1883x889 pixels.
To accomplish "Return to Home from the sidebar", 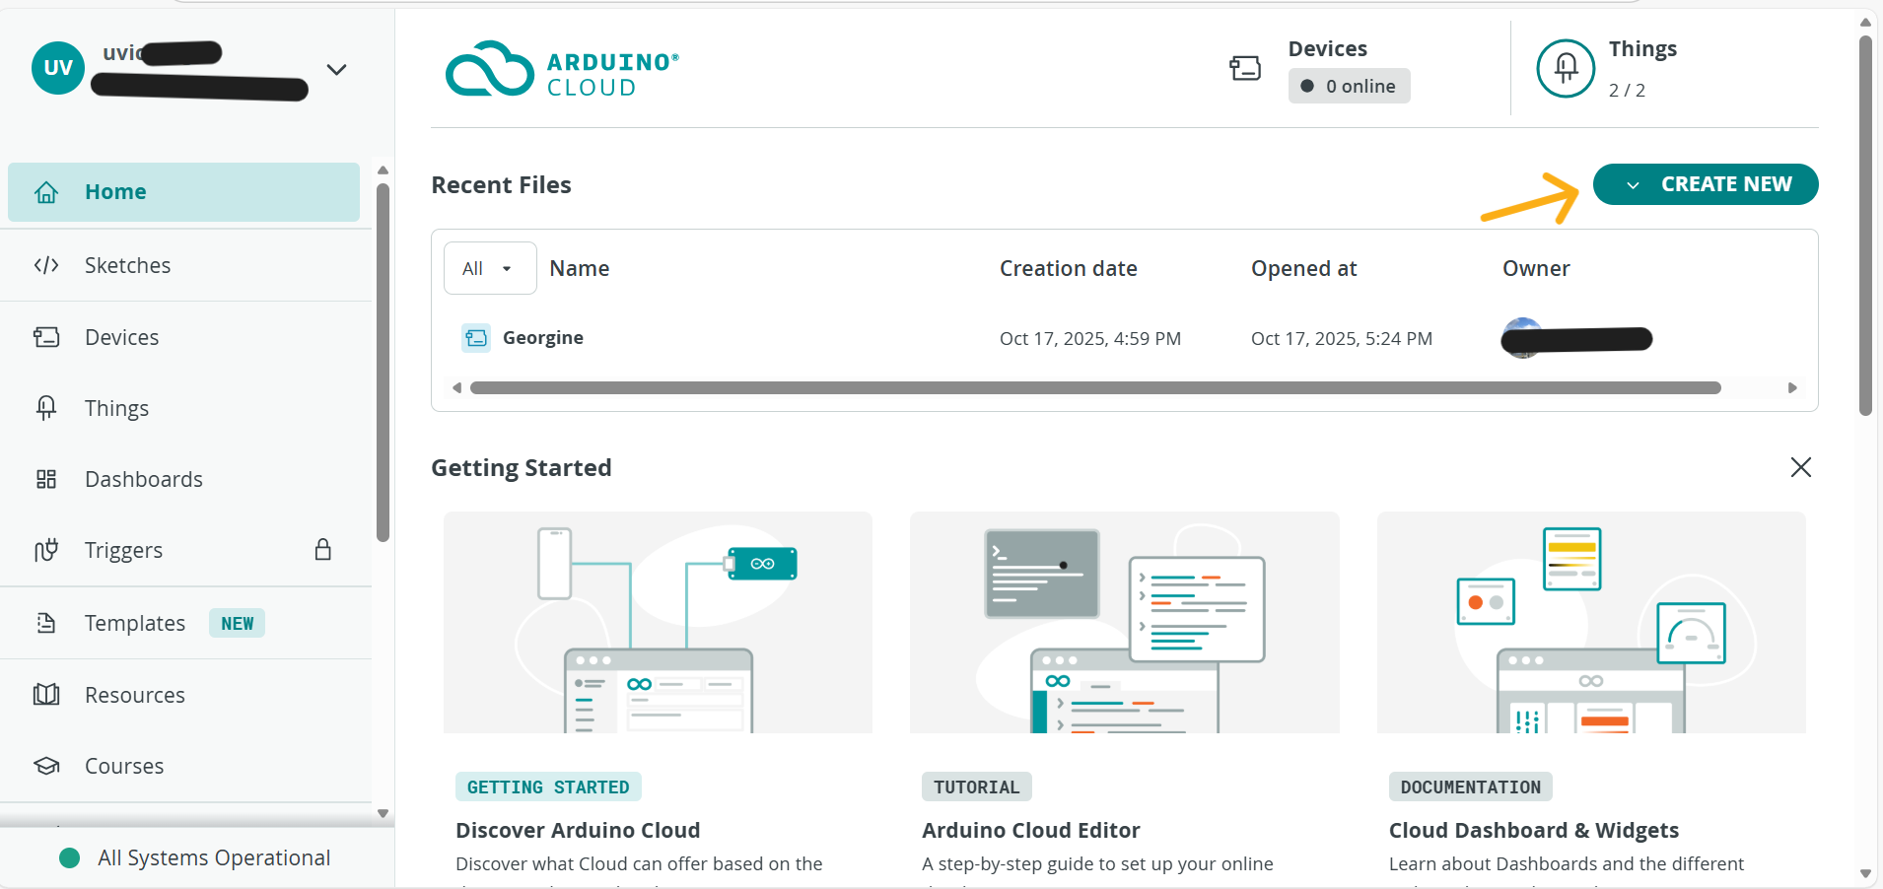I will point(115,191).
